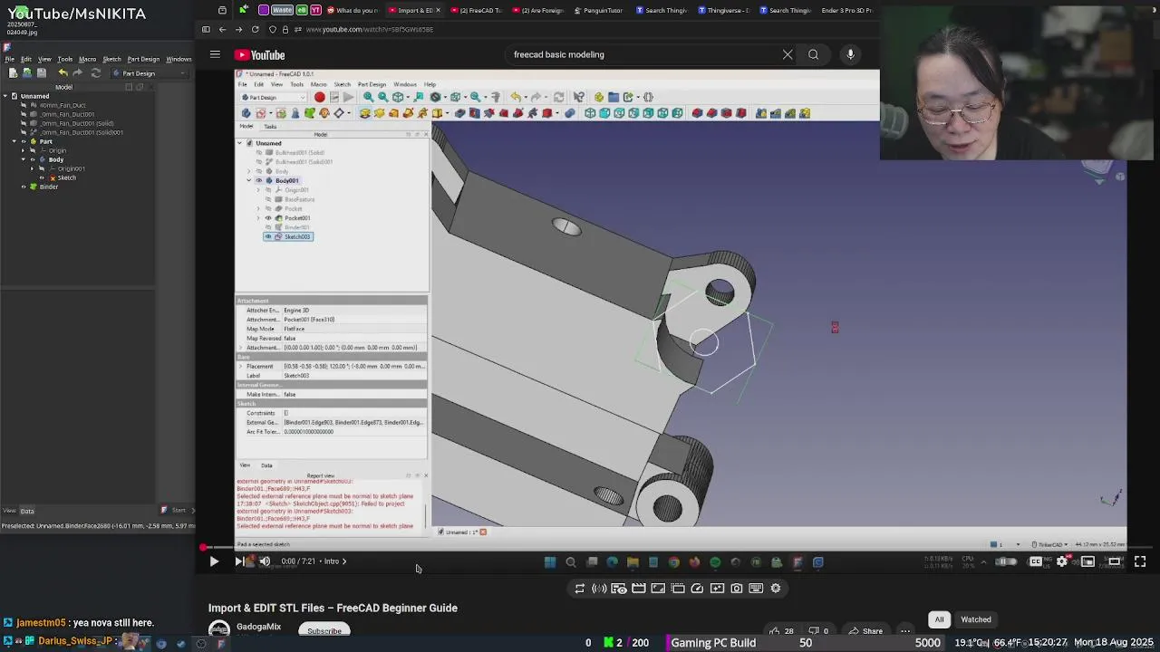Select the Sketch item in left tree
1160x652 pixels.
click(67, 177)
